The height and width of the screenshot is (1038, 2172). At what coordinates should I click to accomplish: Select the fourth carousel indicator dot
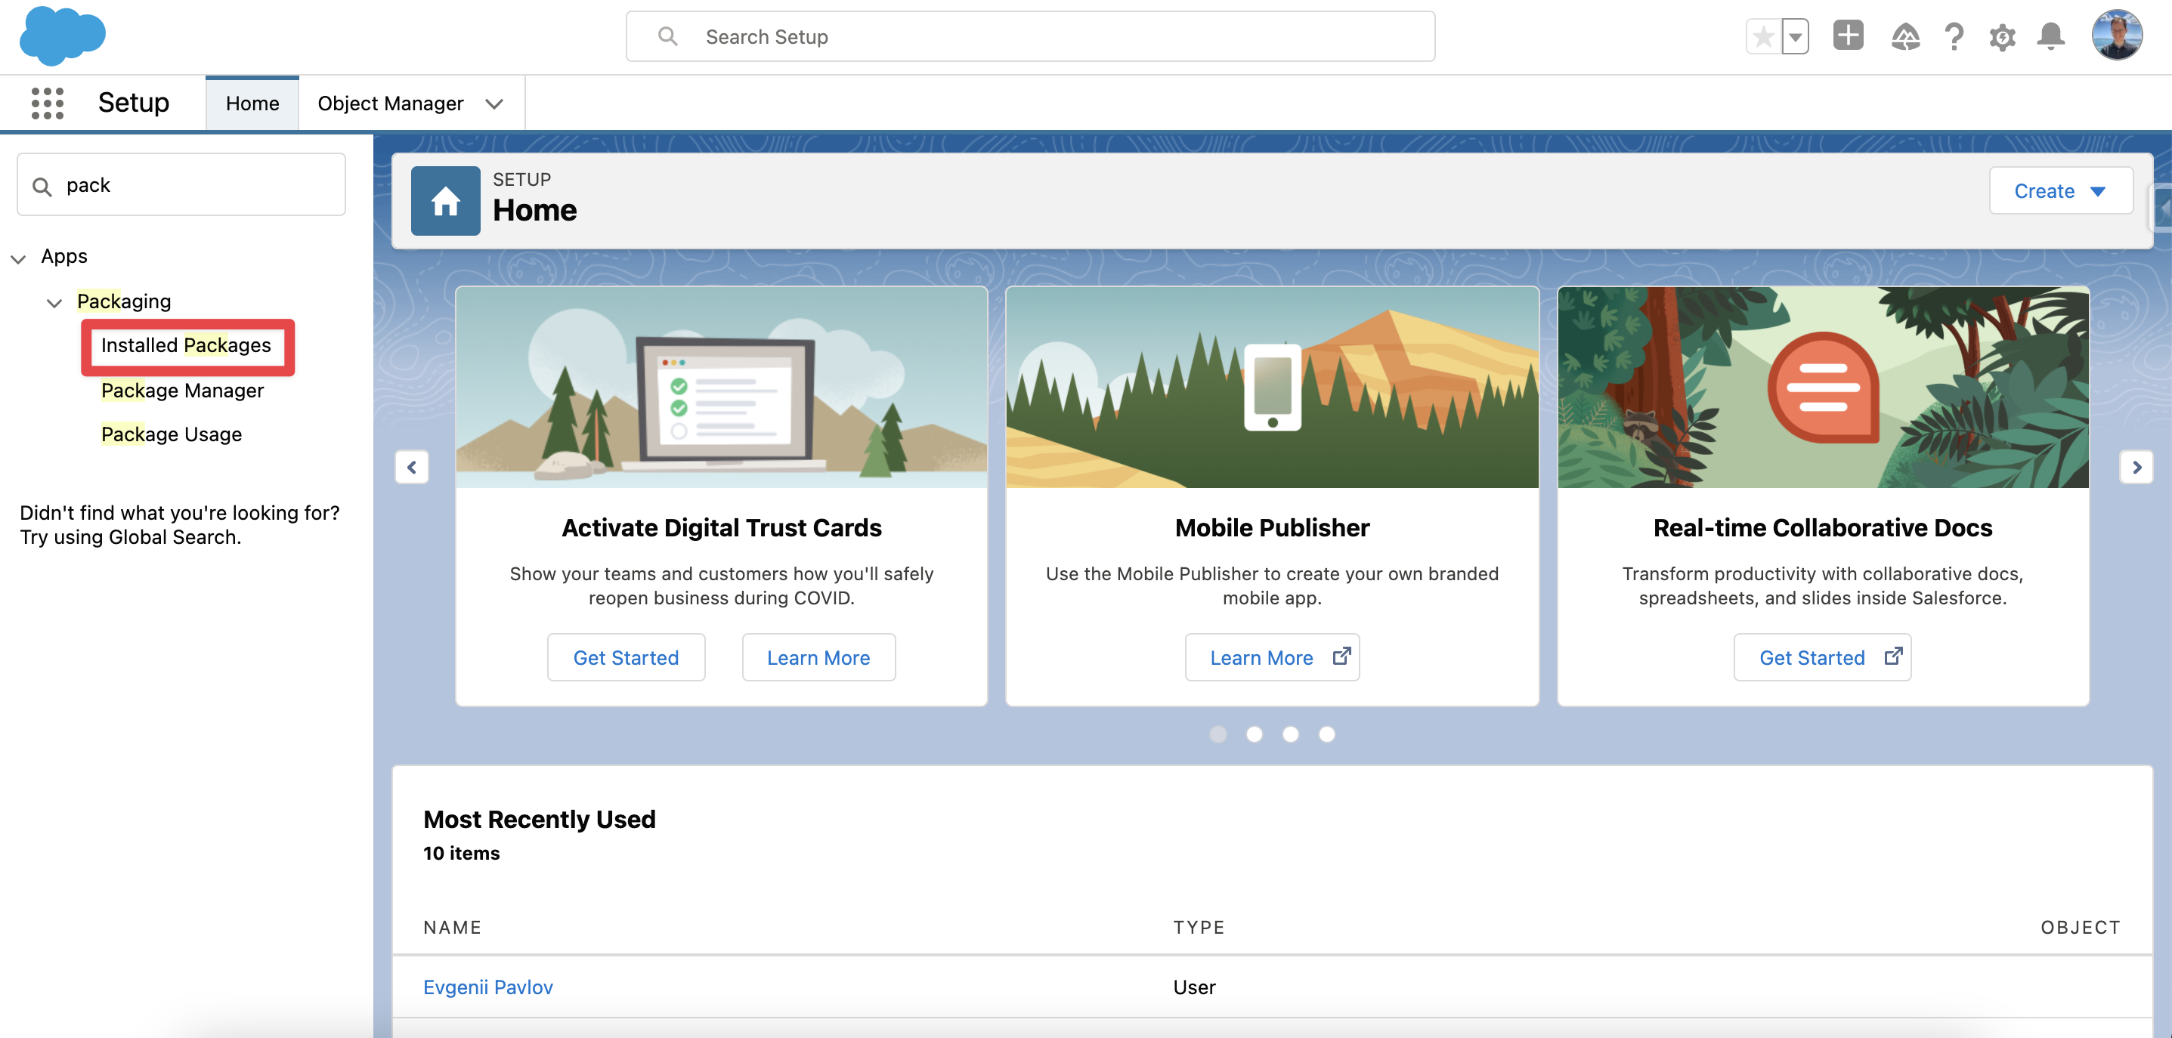coord(1326,734)
